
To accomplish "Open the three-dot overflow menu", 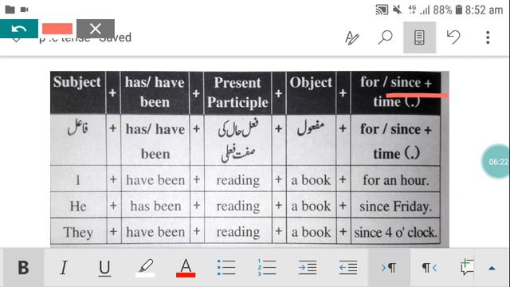I will click(488, 37).
